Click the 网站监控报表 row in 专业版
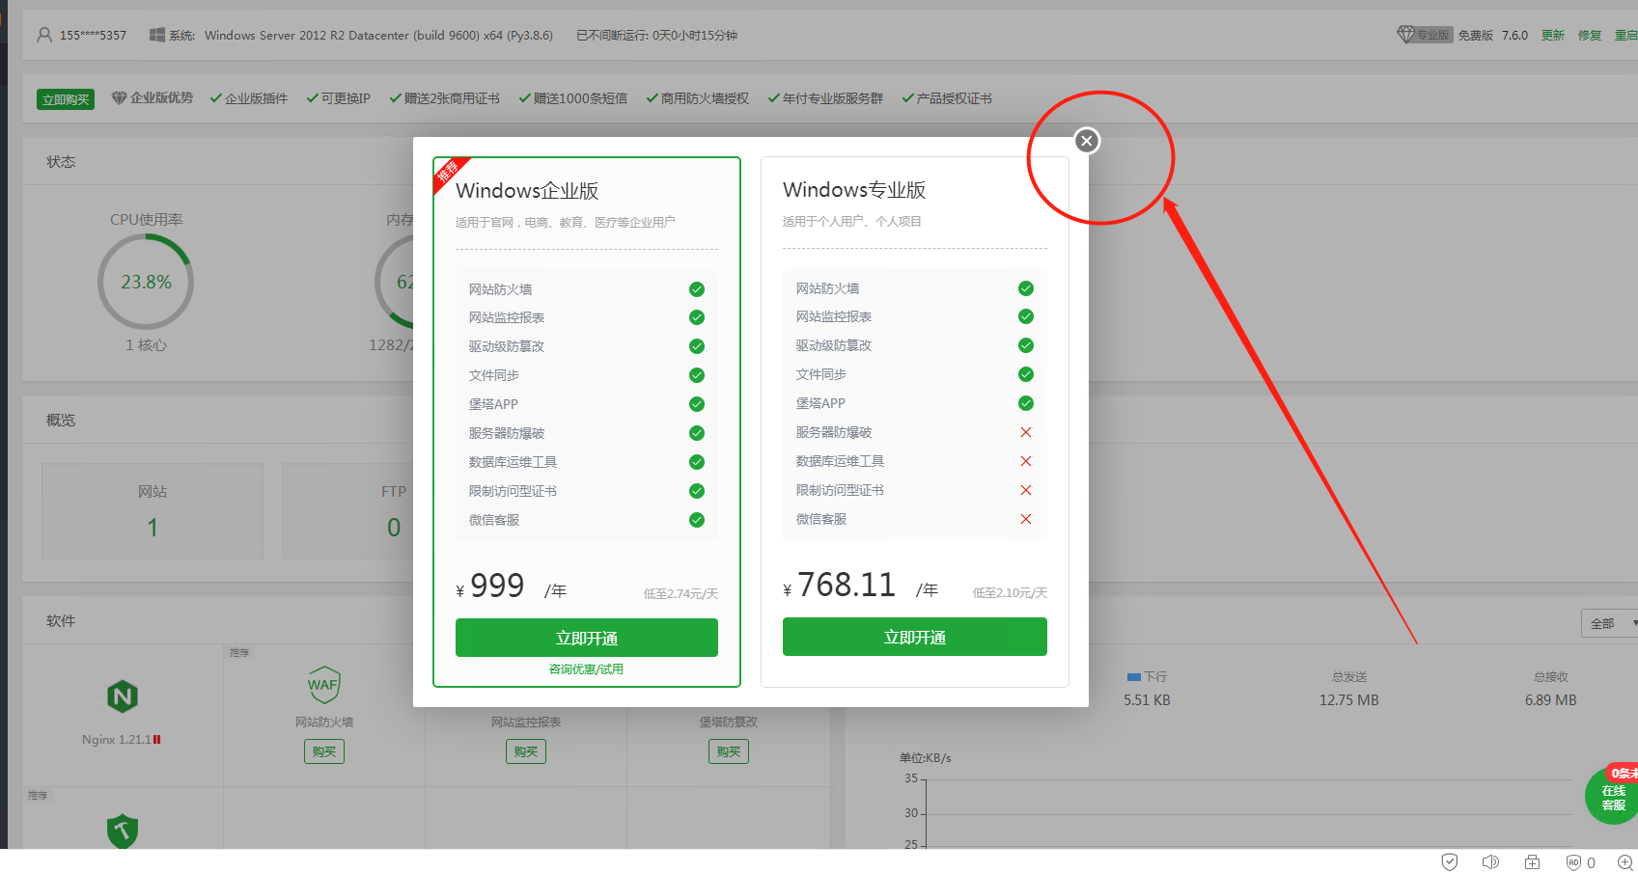 [915, 316]
